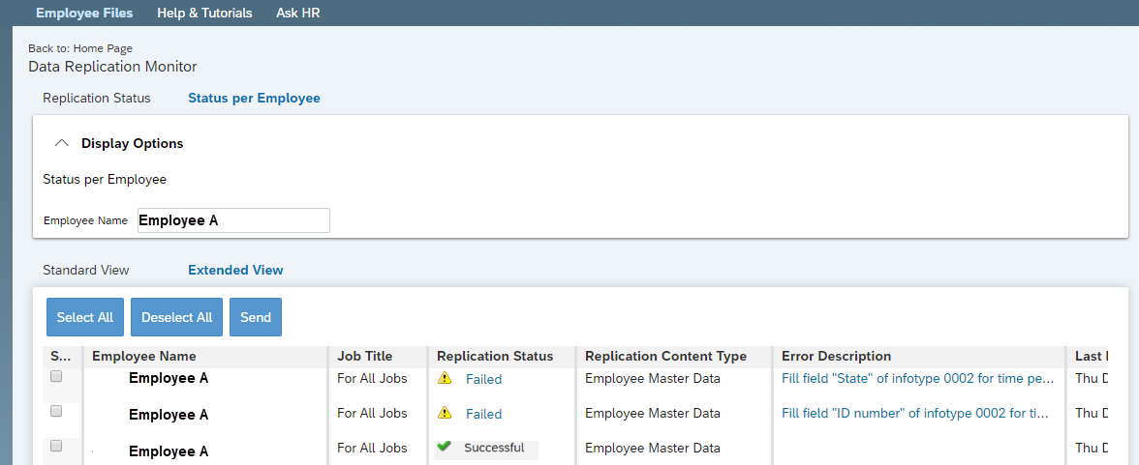Go back to Home Page link
The height and width of the screenshot is (465, 1139).
point(103,48)
